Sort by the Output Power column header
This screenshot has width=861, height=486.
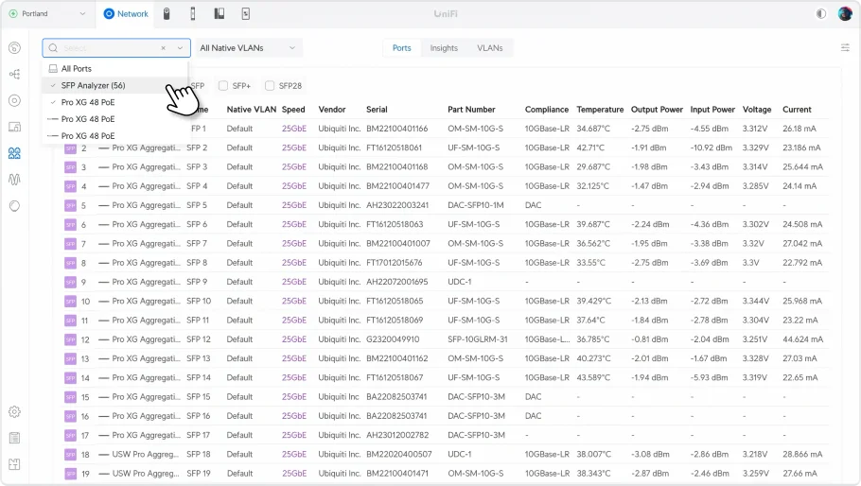(x=657, y=109)
